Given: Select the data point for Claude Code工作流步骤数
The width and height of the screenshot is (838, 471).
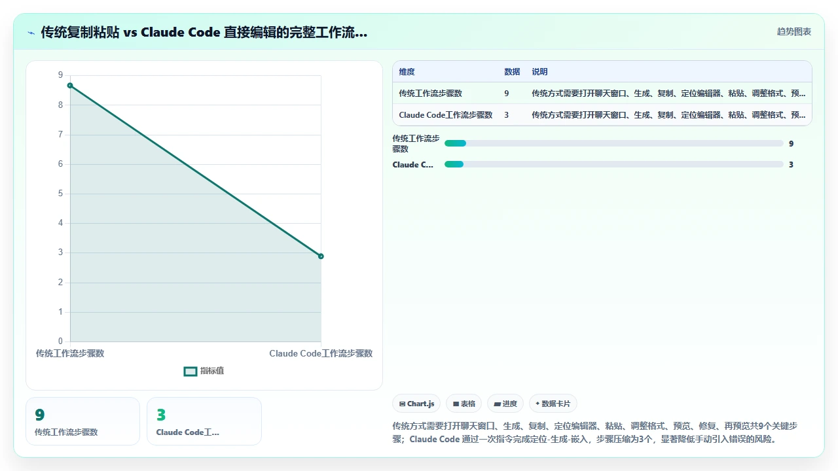Looking at the screenshot, I should point(321,256).
